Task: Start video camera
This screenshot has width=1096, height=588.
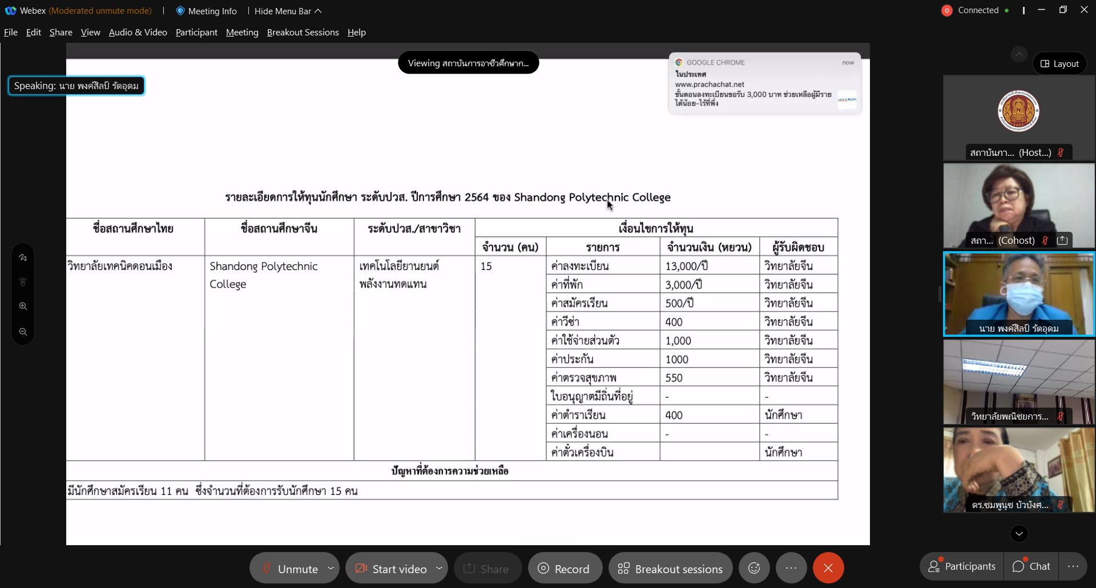Action: [x=390, y=568]
